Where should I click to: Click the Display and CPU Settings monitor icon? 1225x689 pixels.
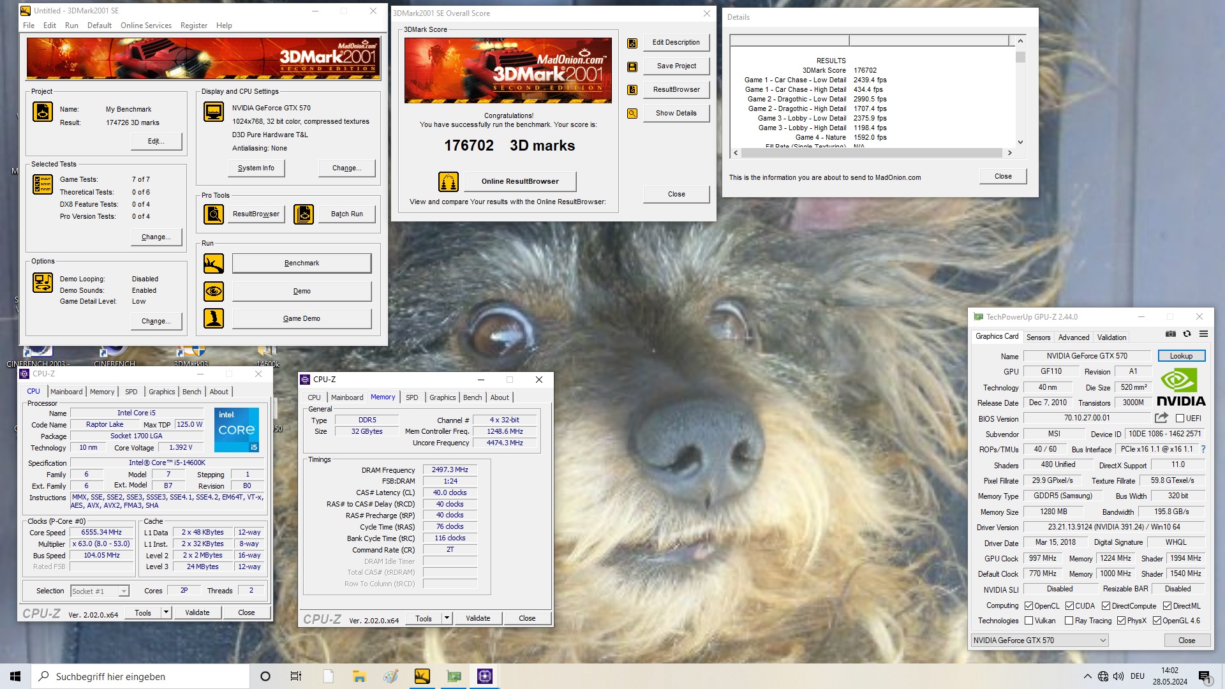214,112
